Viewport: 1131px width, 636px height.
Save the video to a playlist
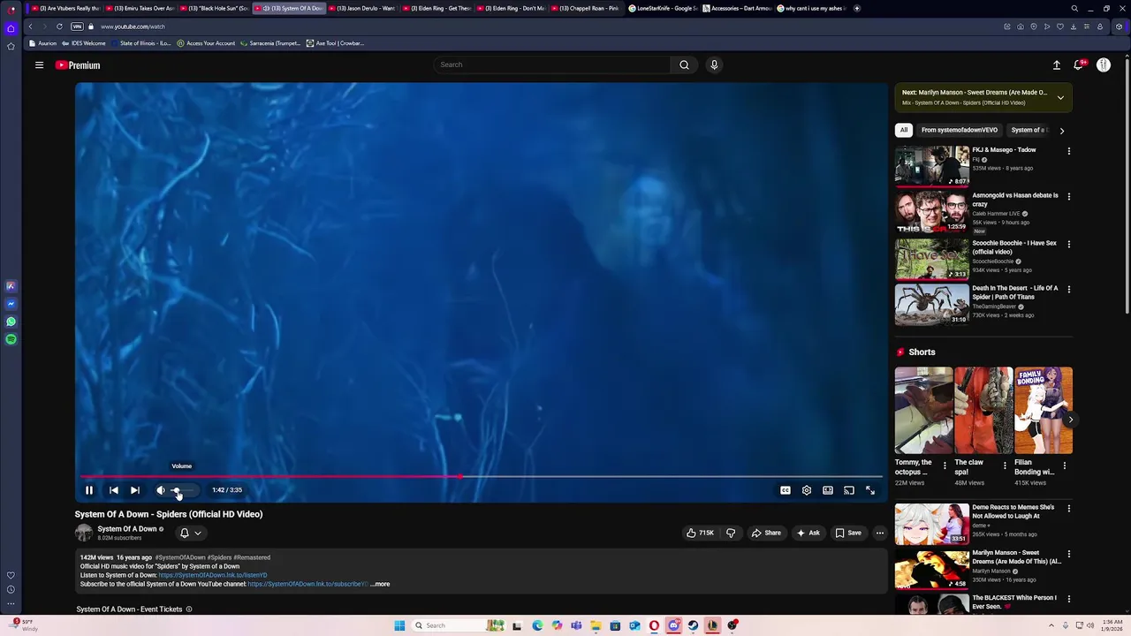(848, 533)
